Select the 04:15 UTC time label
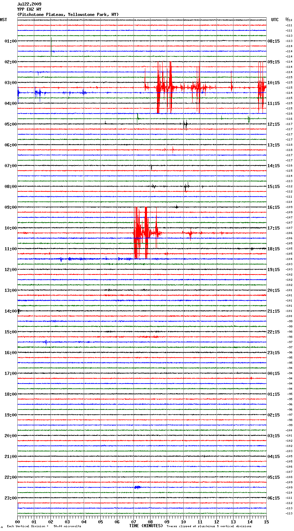The image size is (294, 531). 274,457
